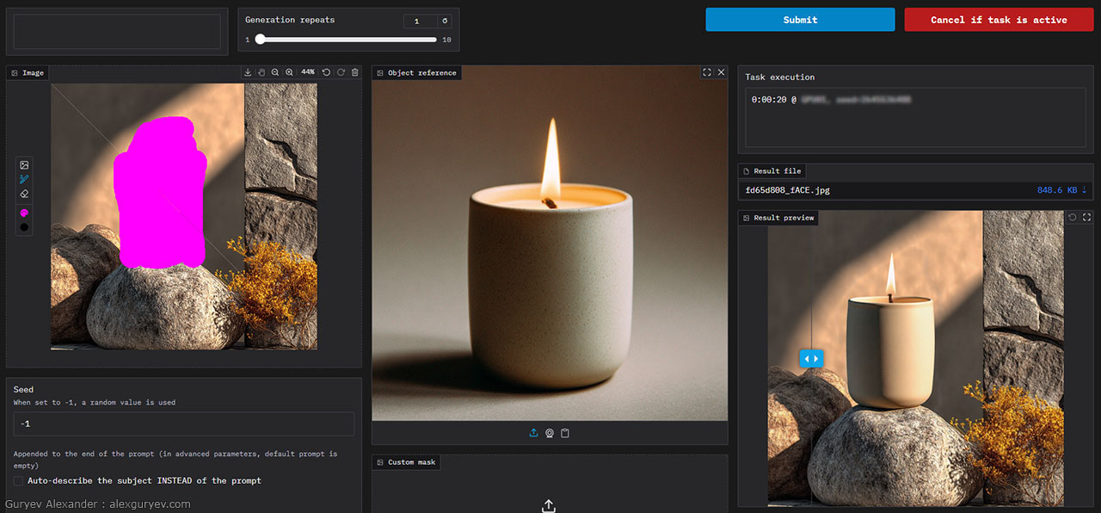1101x513 pixels.
Task: Click the download icon in the Image toolbar
Action: pyautogui.click(x=248, y=72)
